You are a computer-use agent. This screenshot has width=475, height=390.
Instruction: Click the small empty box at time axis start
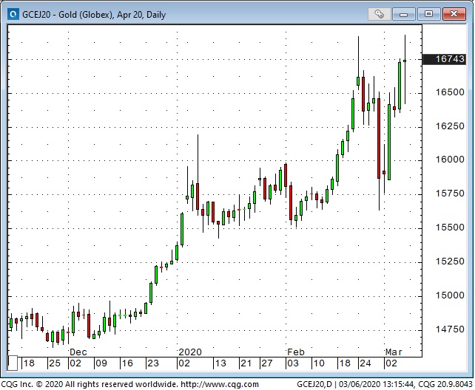pos(13,363)
